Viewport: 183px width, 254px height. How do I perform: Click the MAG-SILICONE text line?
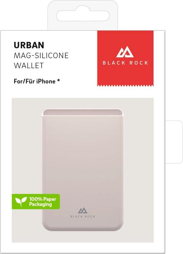pyautogui.click(x=41, y=56)
